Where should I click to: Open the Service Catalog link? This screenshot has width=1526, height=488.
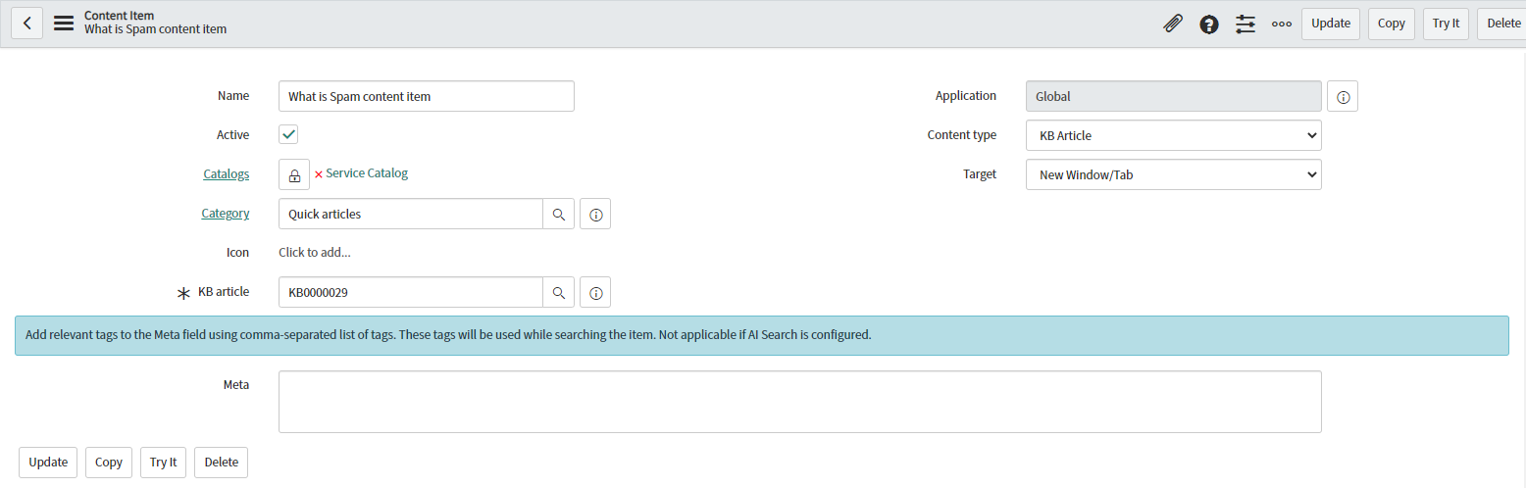[367, 173]
